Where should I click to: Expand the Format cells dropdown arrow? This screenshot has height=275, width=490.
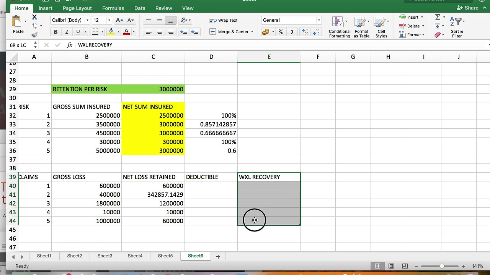click(x=423, y=35)
